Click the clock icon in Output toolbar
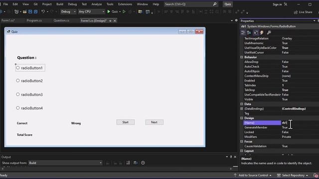 (143, 163)
